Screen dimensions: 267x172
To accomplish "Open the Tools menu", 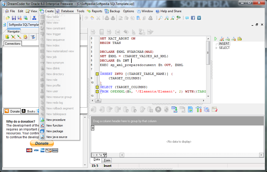I will click(81, 11).
